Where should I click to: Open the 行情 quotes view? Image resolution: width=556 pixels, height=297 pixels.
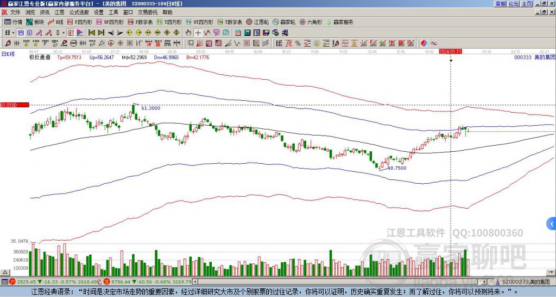coord(14,22)
